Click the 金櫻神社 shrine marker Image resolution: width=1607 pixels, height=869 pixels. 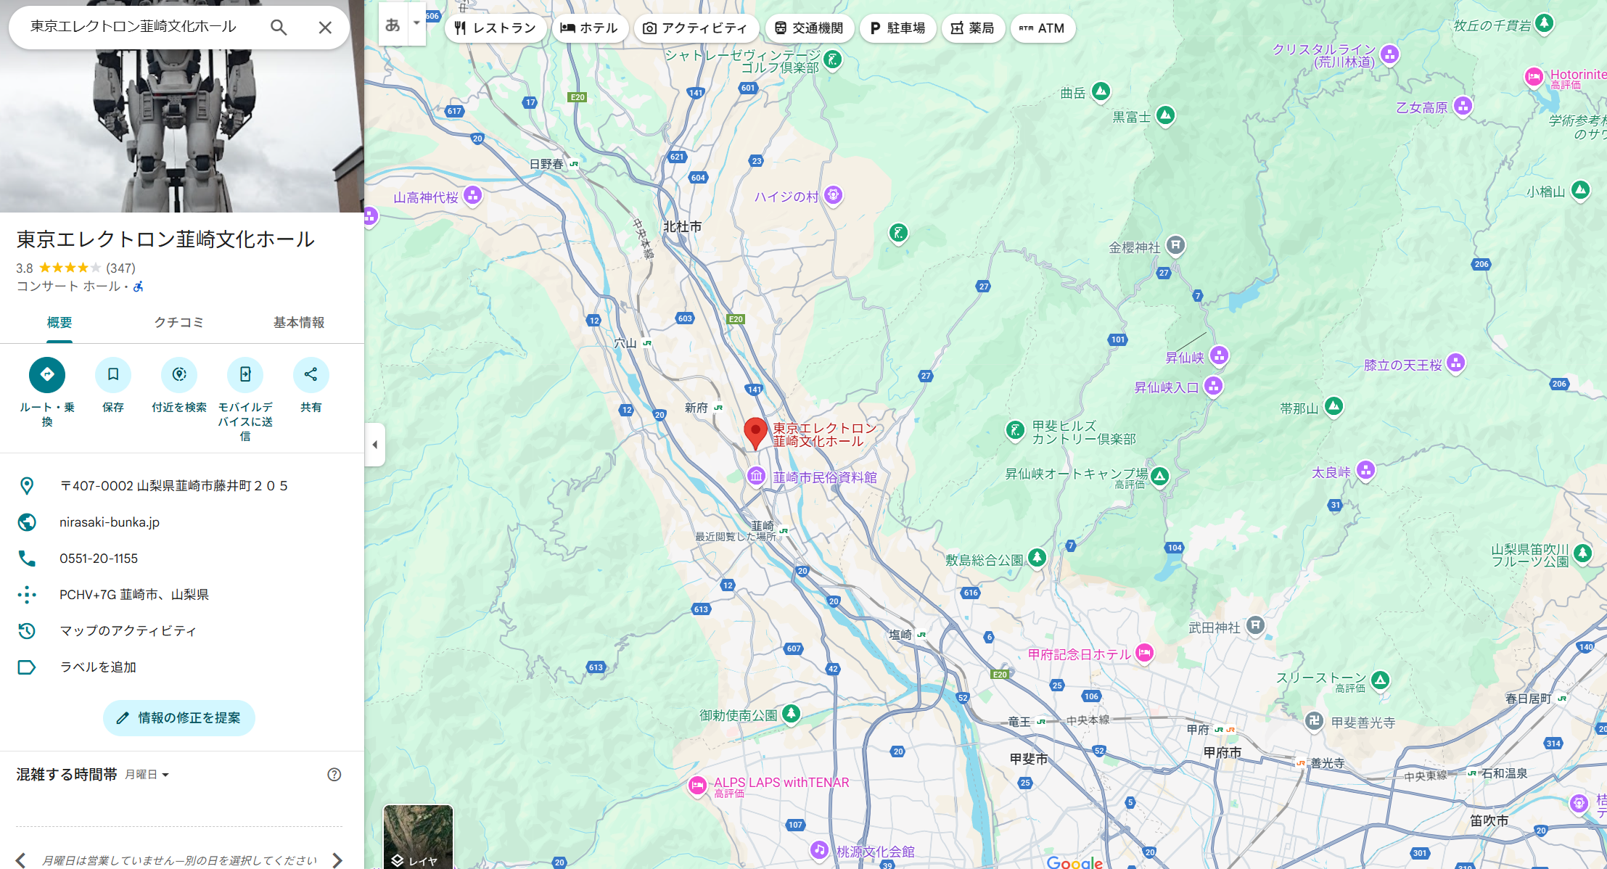coord(1175,246)
